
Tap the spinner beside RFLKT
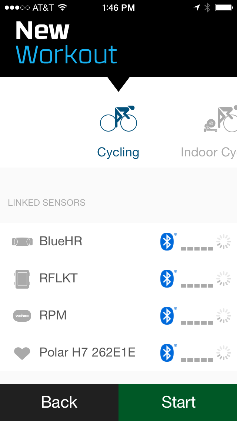coord(224,279)
